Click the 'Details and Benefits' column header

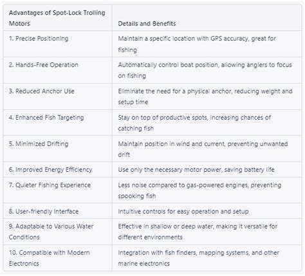point(147,24)
